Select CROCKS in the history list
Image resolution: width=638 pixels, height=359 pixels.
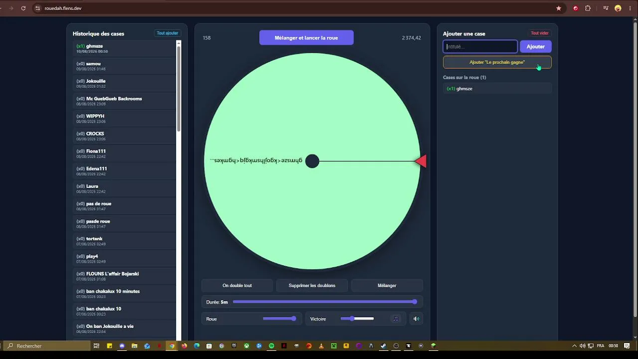coord(124,136)
